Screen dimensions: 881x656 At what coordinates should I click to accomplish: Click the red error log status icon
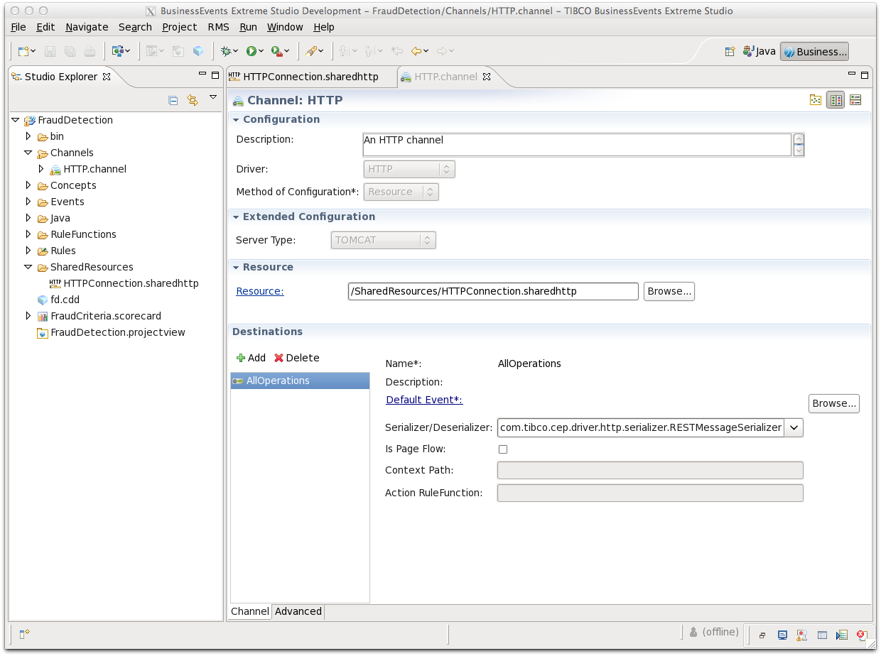[x=801, y=635]
